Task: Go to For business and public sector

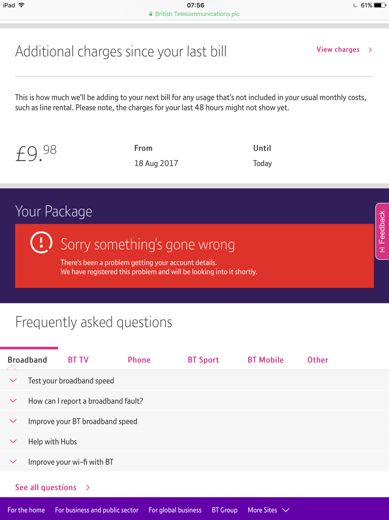Action: tap(97, 510)
